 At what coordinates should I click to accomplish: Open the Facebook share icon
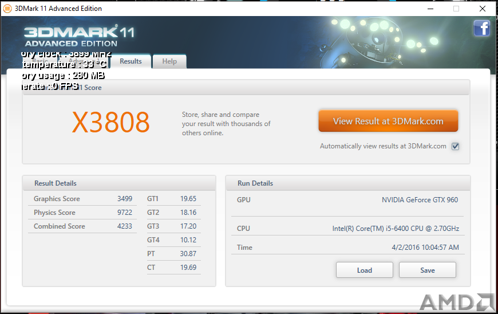[481, 28]
